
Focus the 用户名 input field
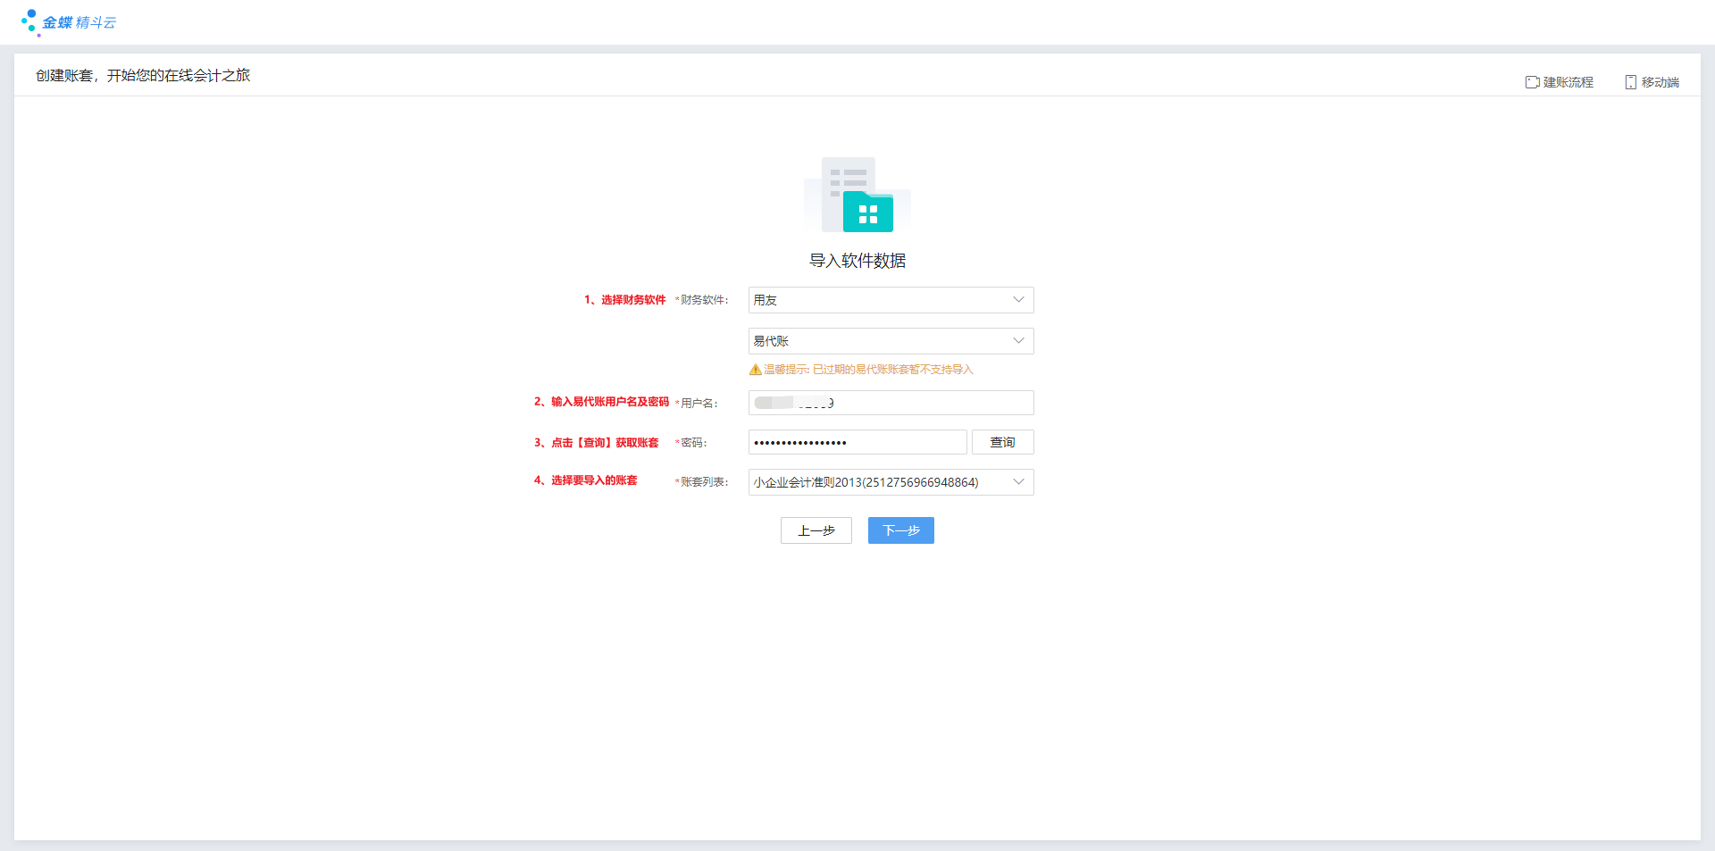891,403
